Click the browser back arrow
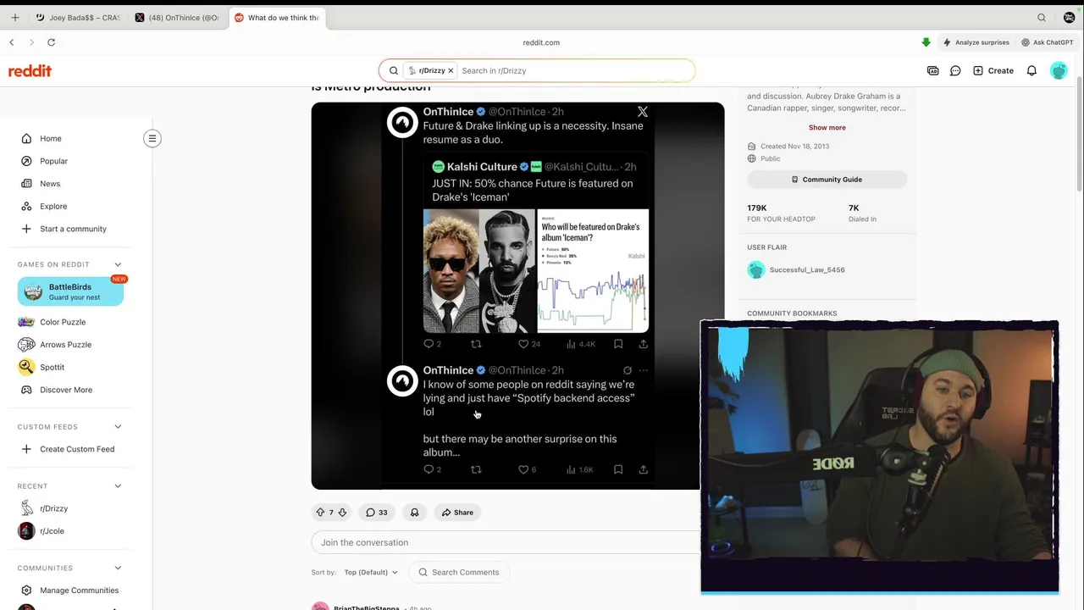1084x610 pixels. [x=12, y=42]
